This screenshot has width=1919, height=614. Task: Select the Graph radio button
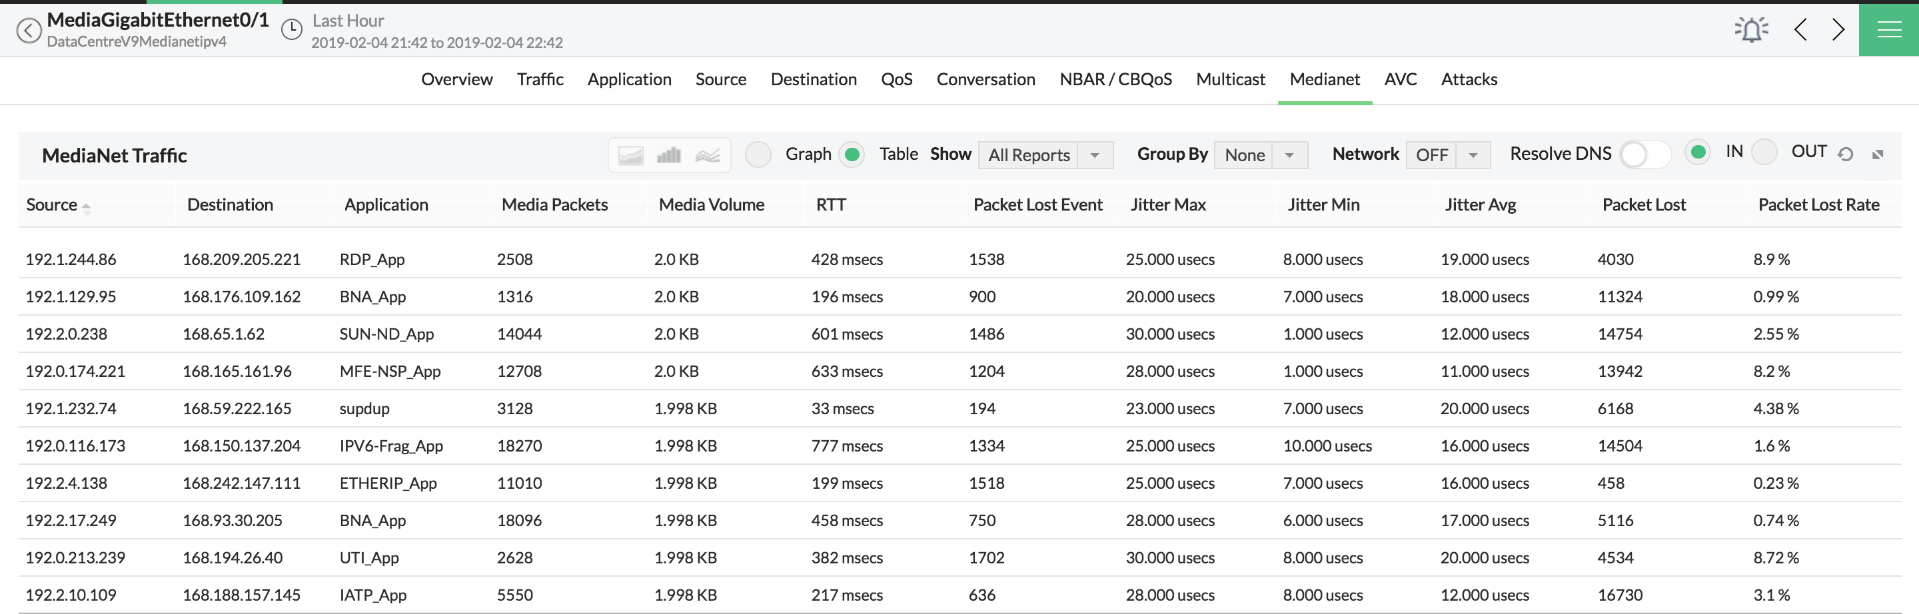[758, 154]
